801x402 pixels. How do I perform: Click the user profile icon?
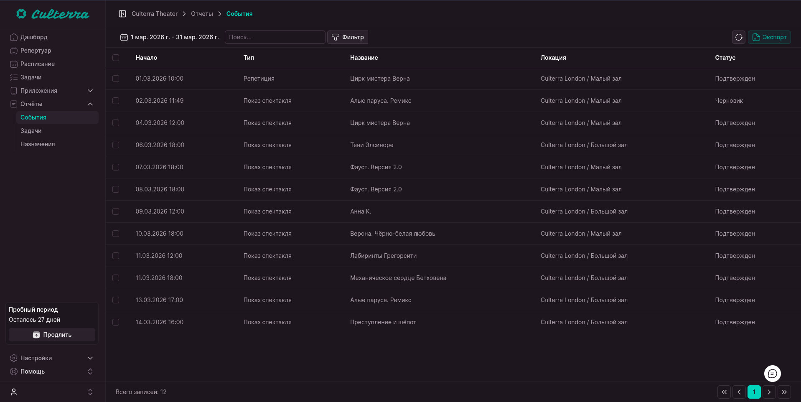[x=14, y=392]
